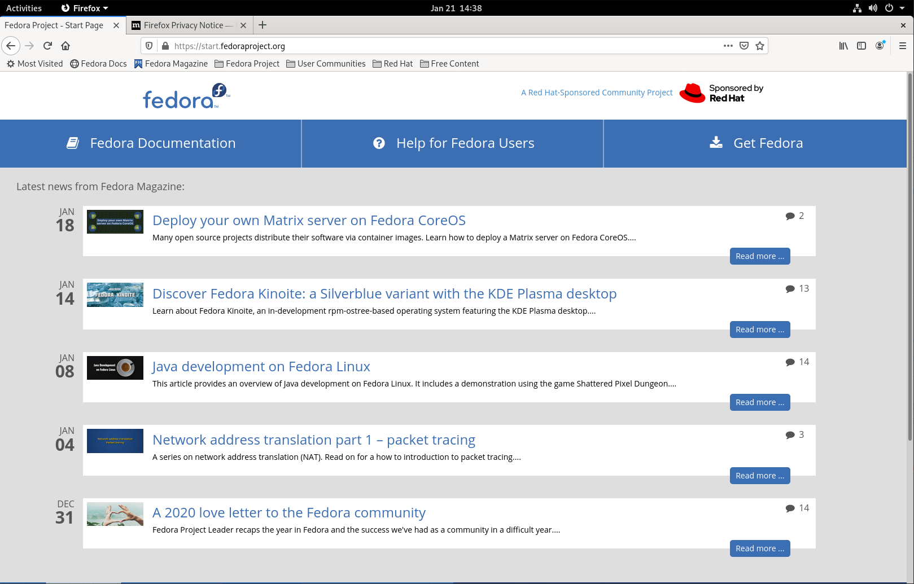Open the Firefox hamburger menu
Screen dimensions: 914x584
click(903, 46)
